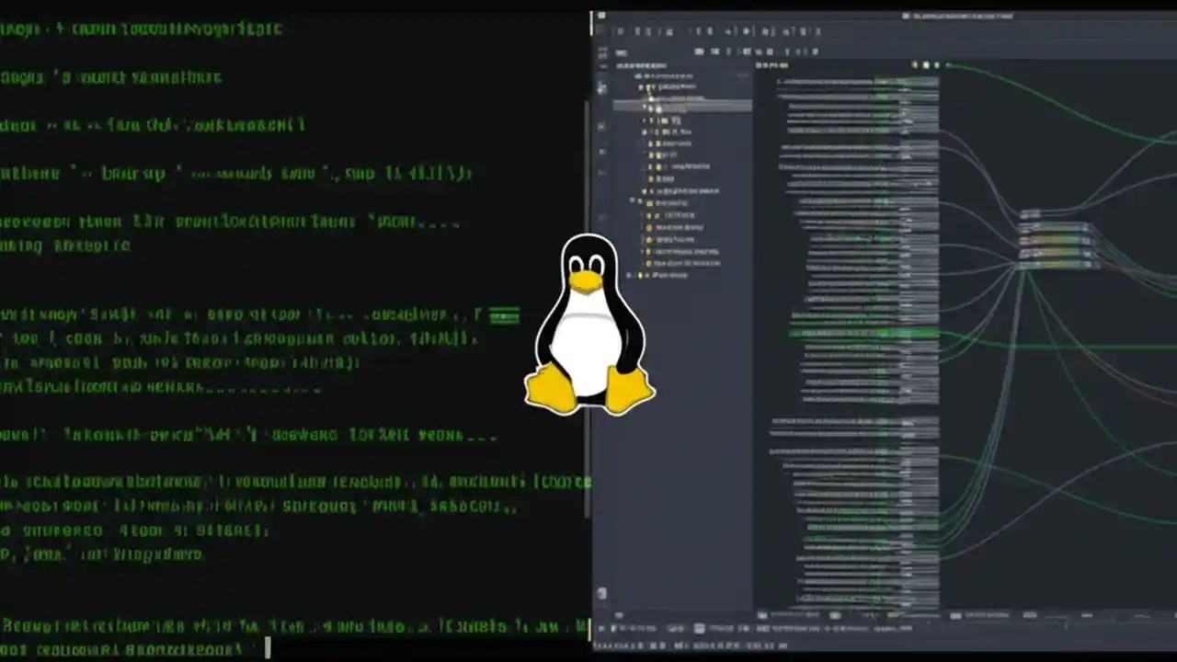1177x662 pixels.
Task: Enable the first toggle above the node graph
Action: (913, 65)
